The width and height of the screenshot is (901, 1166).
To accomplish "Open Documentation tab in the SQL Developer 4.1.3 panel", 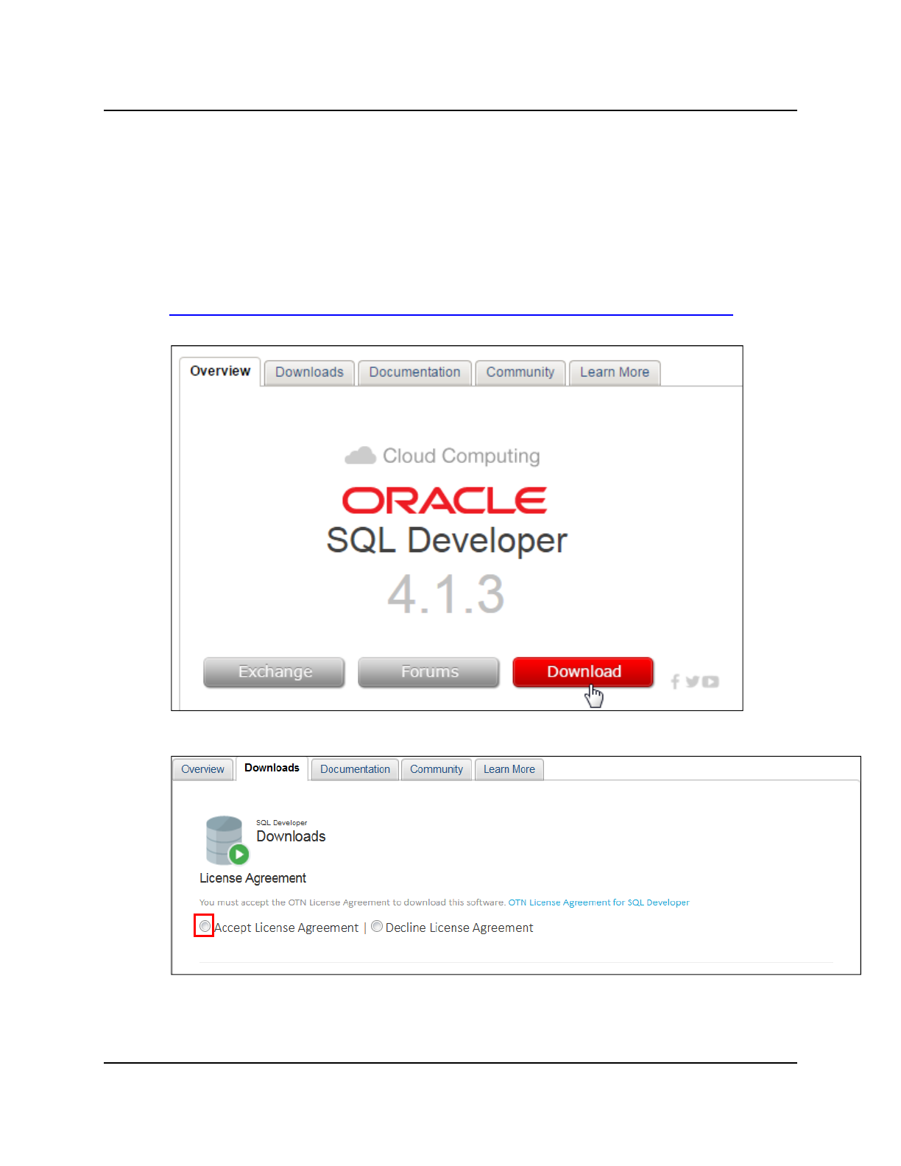I will (414, 372).
